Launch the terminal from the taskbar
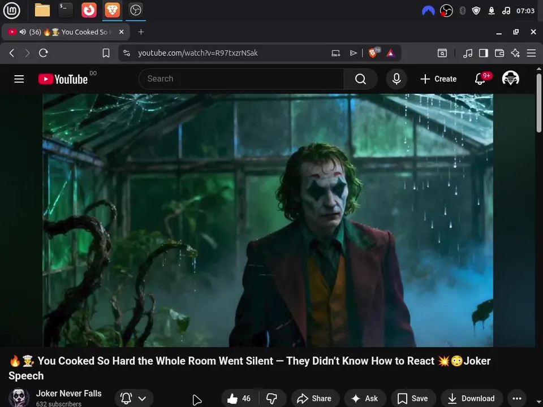The image size is (543, 407). [66, 10]
